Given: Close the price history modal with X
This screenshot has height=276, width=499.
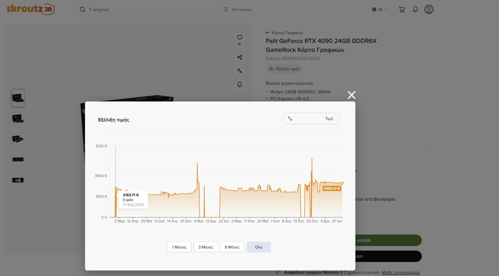Looking at the screenshot, I should pos(351,95).
